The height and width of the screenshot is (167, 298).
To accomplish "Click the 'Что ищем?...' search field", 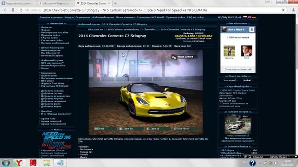I will coord(231,80).
